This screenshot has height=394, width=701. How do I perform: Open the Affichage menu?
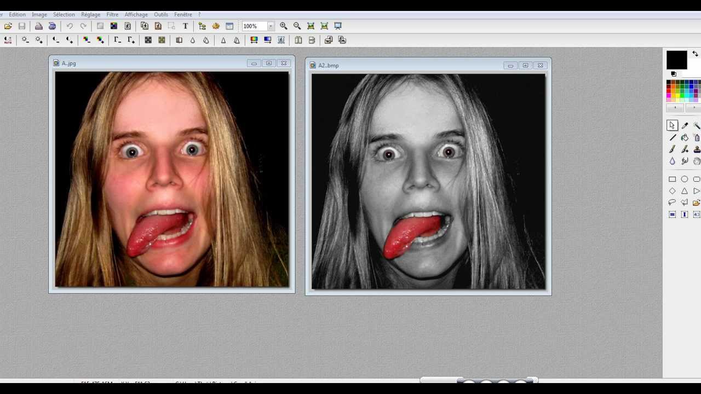(136, 14)
